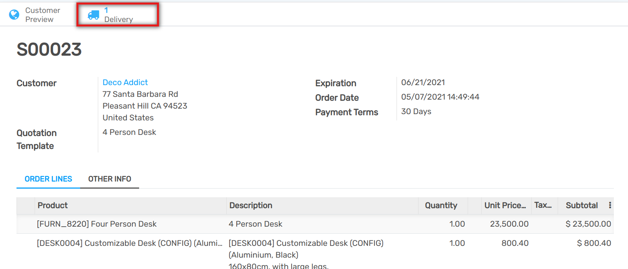The width and height of the screenshot is (628, 269).
Task: Select the Customizable Desk product line
Action: tap(130, 243)
